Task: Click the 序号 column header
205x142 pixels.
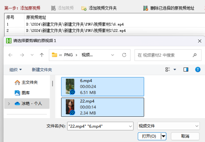Action: point(10,17)
